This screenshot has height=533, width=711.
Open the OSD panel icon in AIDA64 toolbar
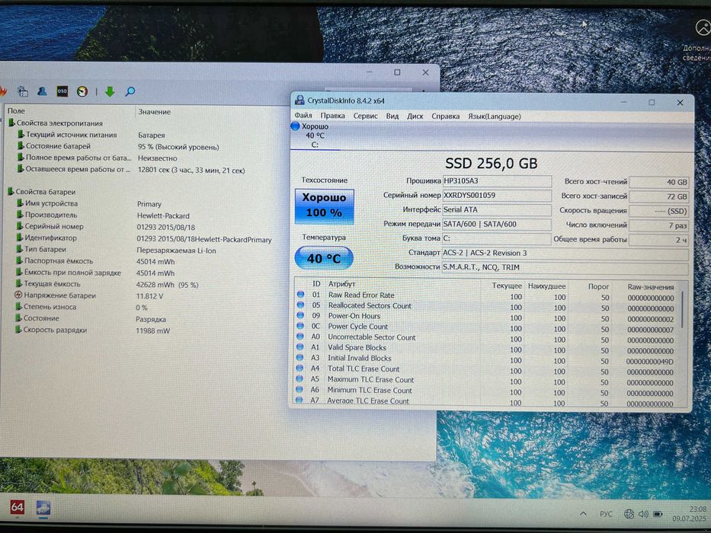coord(62,91)
